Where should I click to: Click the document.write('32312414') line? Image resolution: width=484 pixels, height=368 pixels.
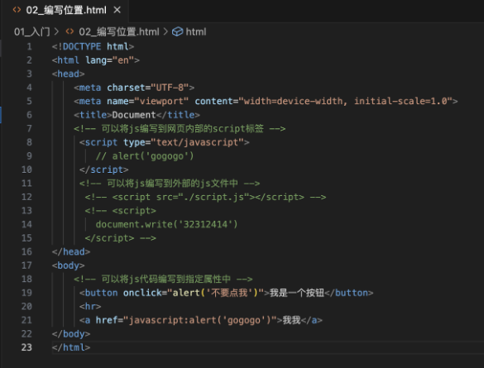pyautogui.click(x=166, y=224)
